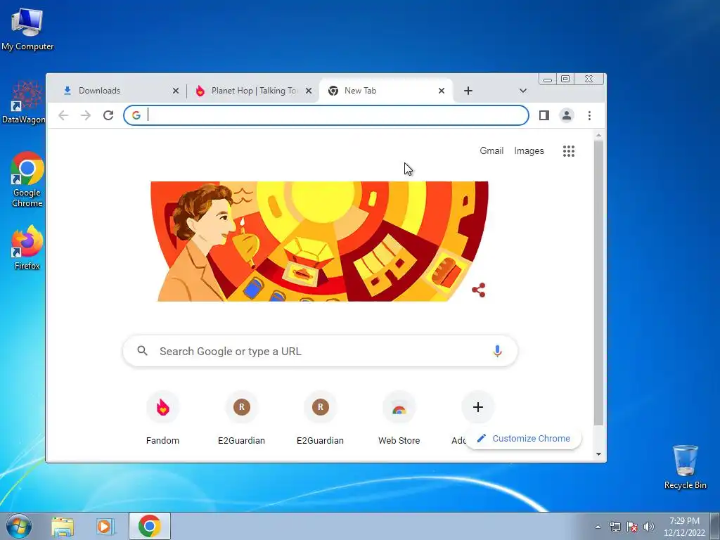Reload the current page
720x540 pixels.
pyautogui.click(x=108, y=115)
